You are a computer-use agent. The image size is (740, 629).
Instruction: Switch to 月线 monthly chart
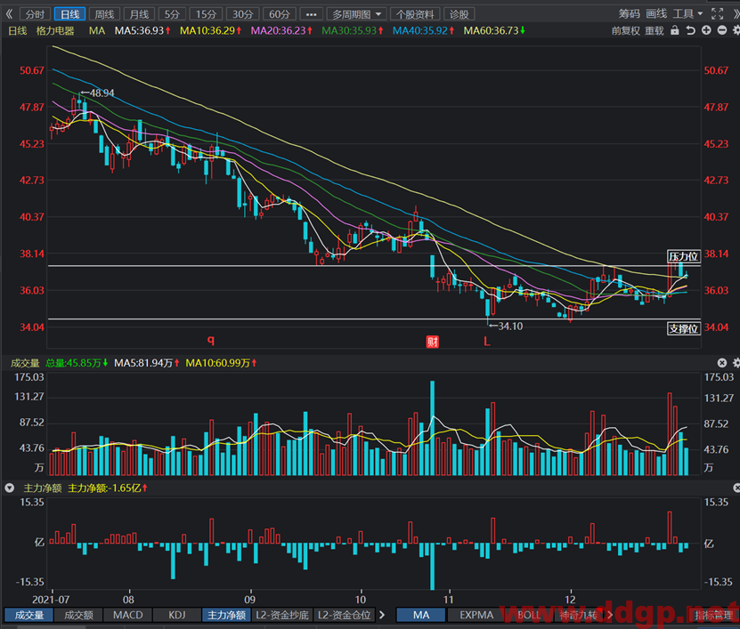(x=139, y=14)
